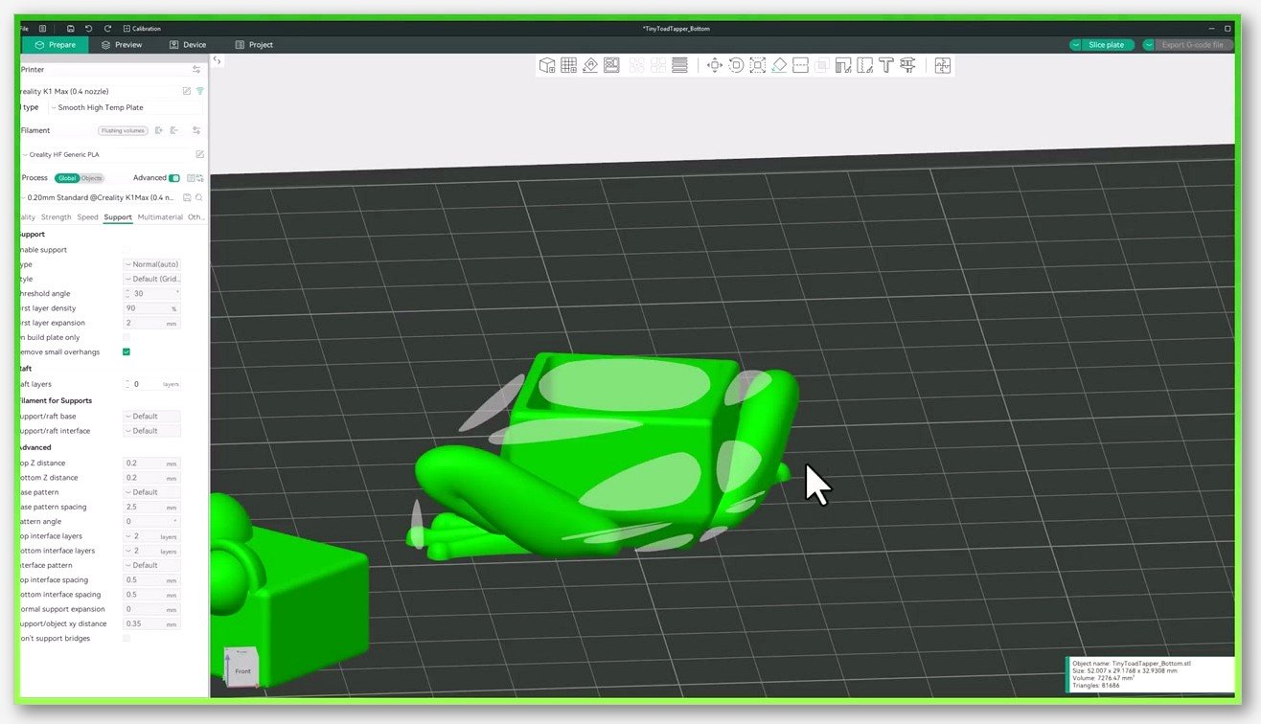The image size is (1261, 724).
Task: Open the Speed settings tab
Action: [x=87, y=217]
